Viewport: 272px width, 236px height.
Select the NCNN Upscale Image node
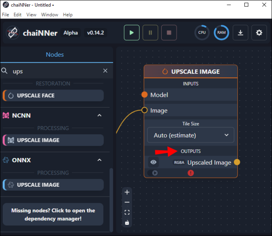(x=53, y=140)
